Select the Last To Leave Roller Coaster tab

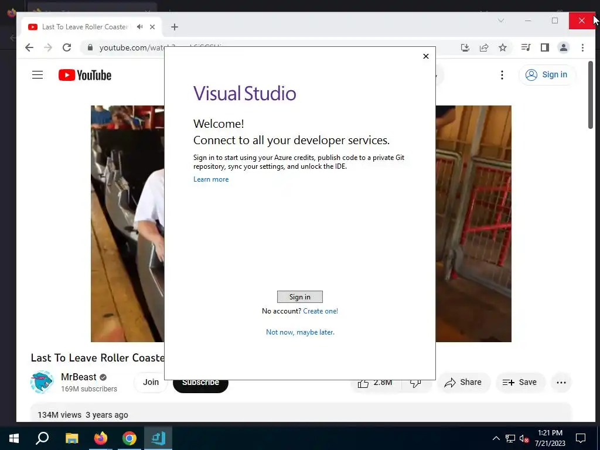pos(85,27)
